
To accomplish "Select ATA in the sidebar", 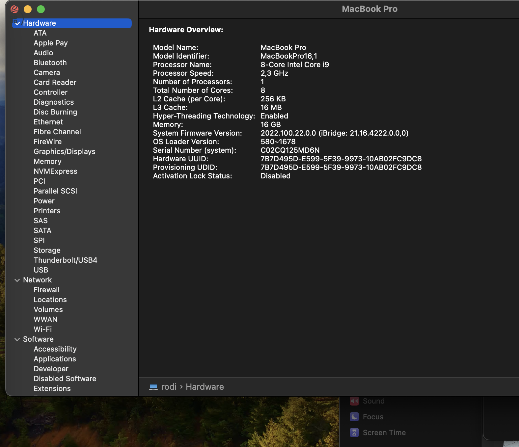I will click(x=40, y=33).
